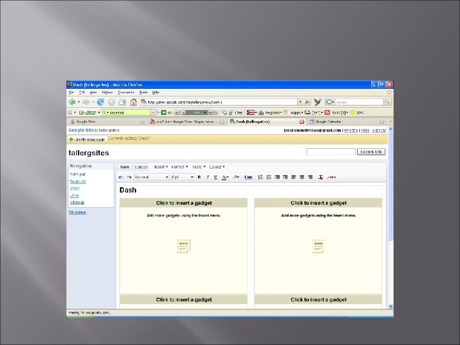Open the Tools menu
Image resolution: width=460 pixels, height=345 pixels.
click(x=144, y=93)
